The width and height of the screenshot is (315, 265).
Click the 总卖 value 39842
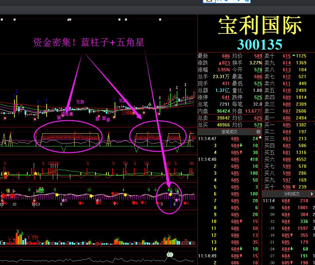[x=223, y=118]
